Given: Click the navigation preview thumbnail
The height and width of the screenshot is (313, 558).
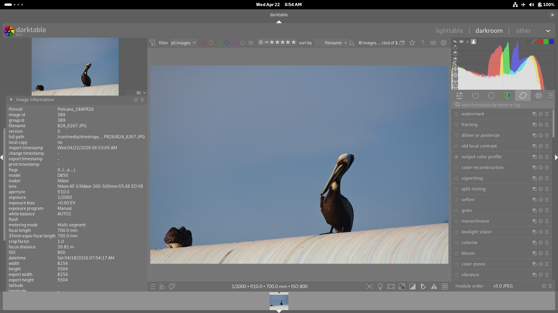Looking at the screenshot, I should pyautogui.click(x=75, y=67).
